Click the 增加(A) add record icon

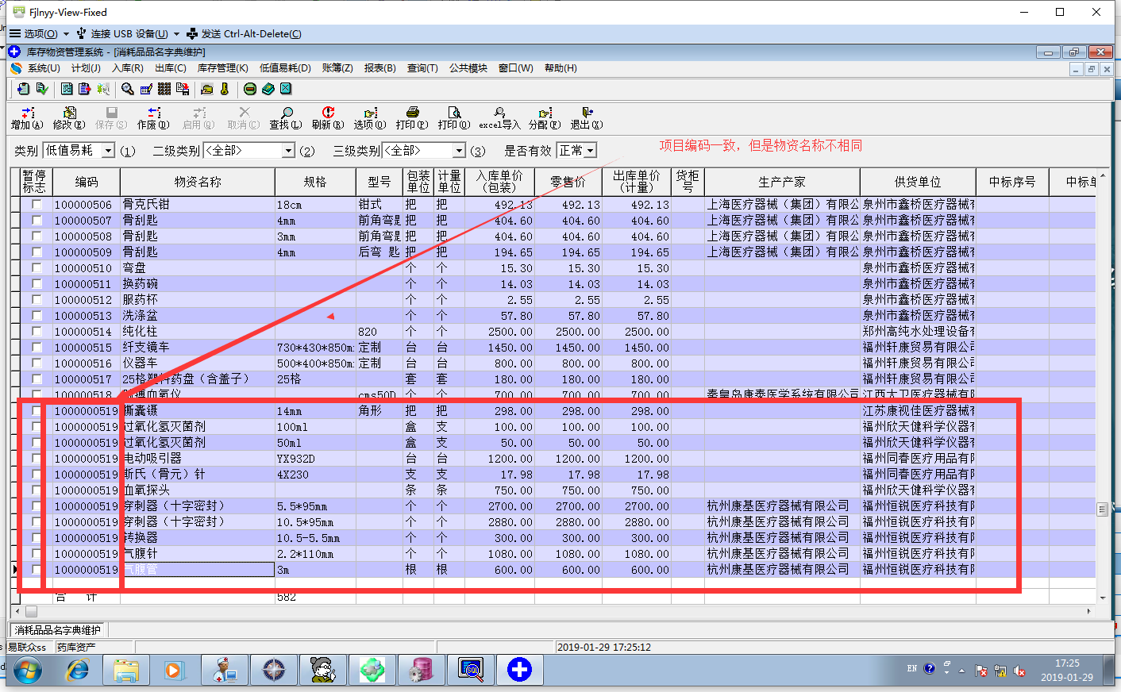[27, 113]
